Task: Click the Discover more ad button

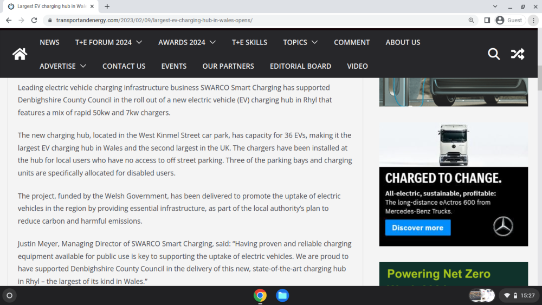Action: pyautogui.click(x=418, y=228)
